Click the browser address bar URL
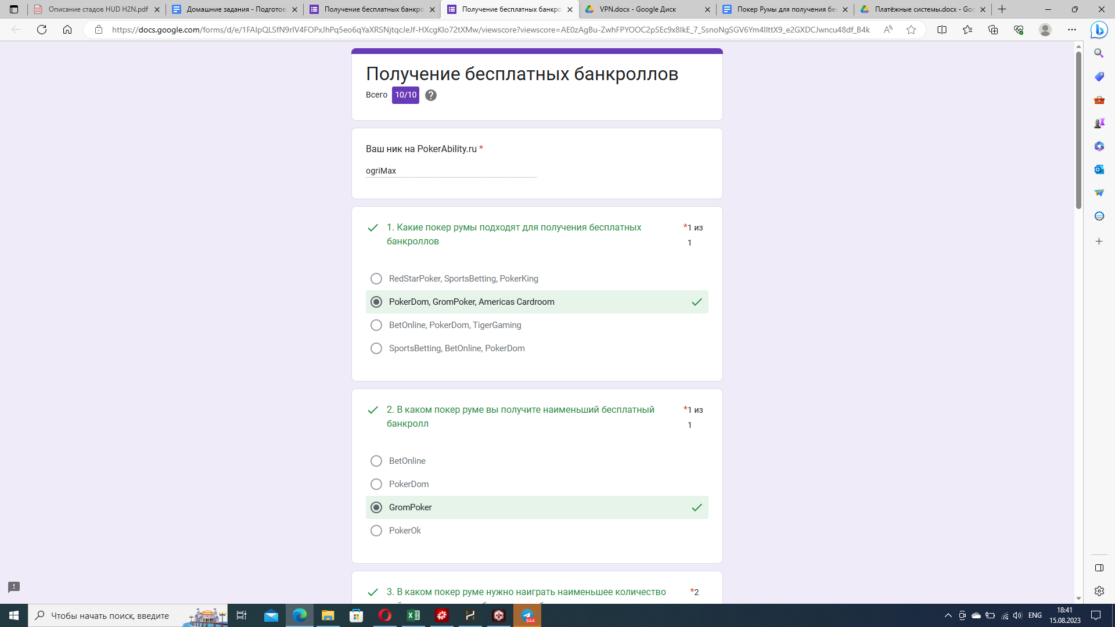The width and height of the screenshot is (1115, 627). point(491,30)
